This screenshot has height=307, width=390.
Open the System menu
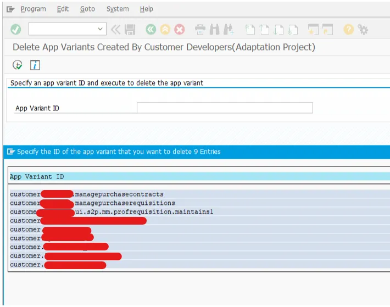[118, 9]
